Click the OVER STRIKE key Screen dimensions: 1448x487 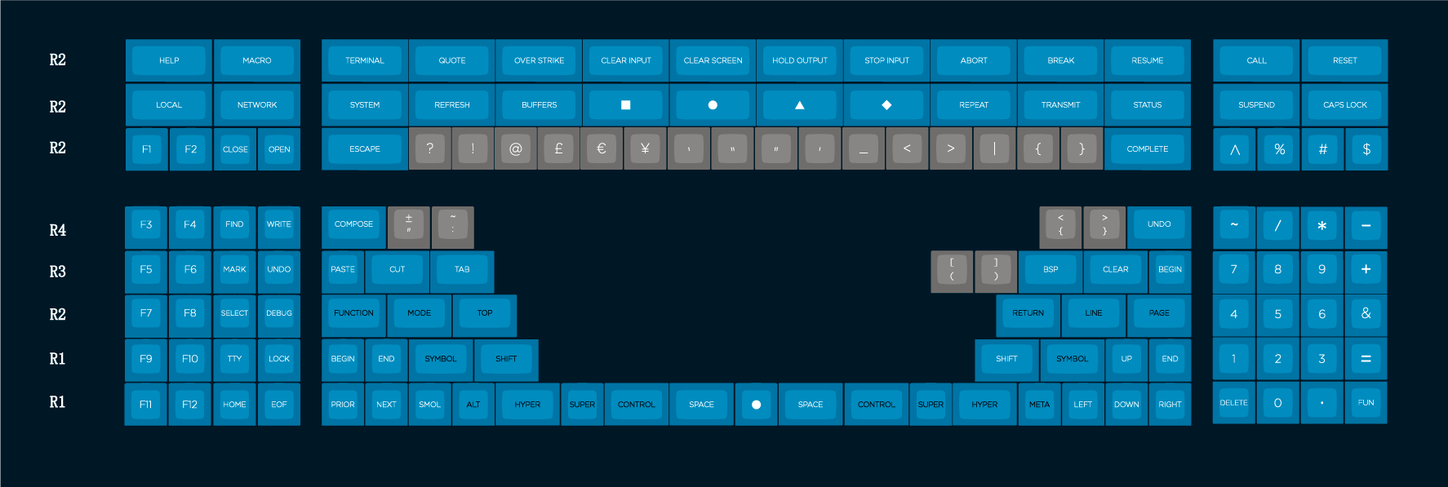pos(539,60)
